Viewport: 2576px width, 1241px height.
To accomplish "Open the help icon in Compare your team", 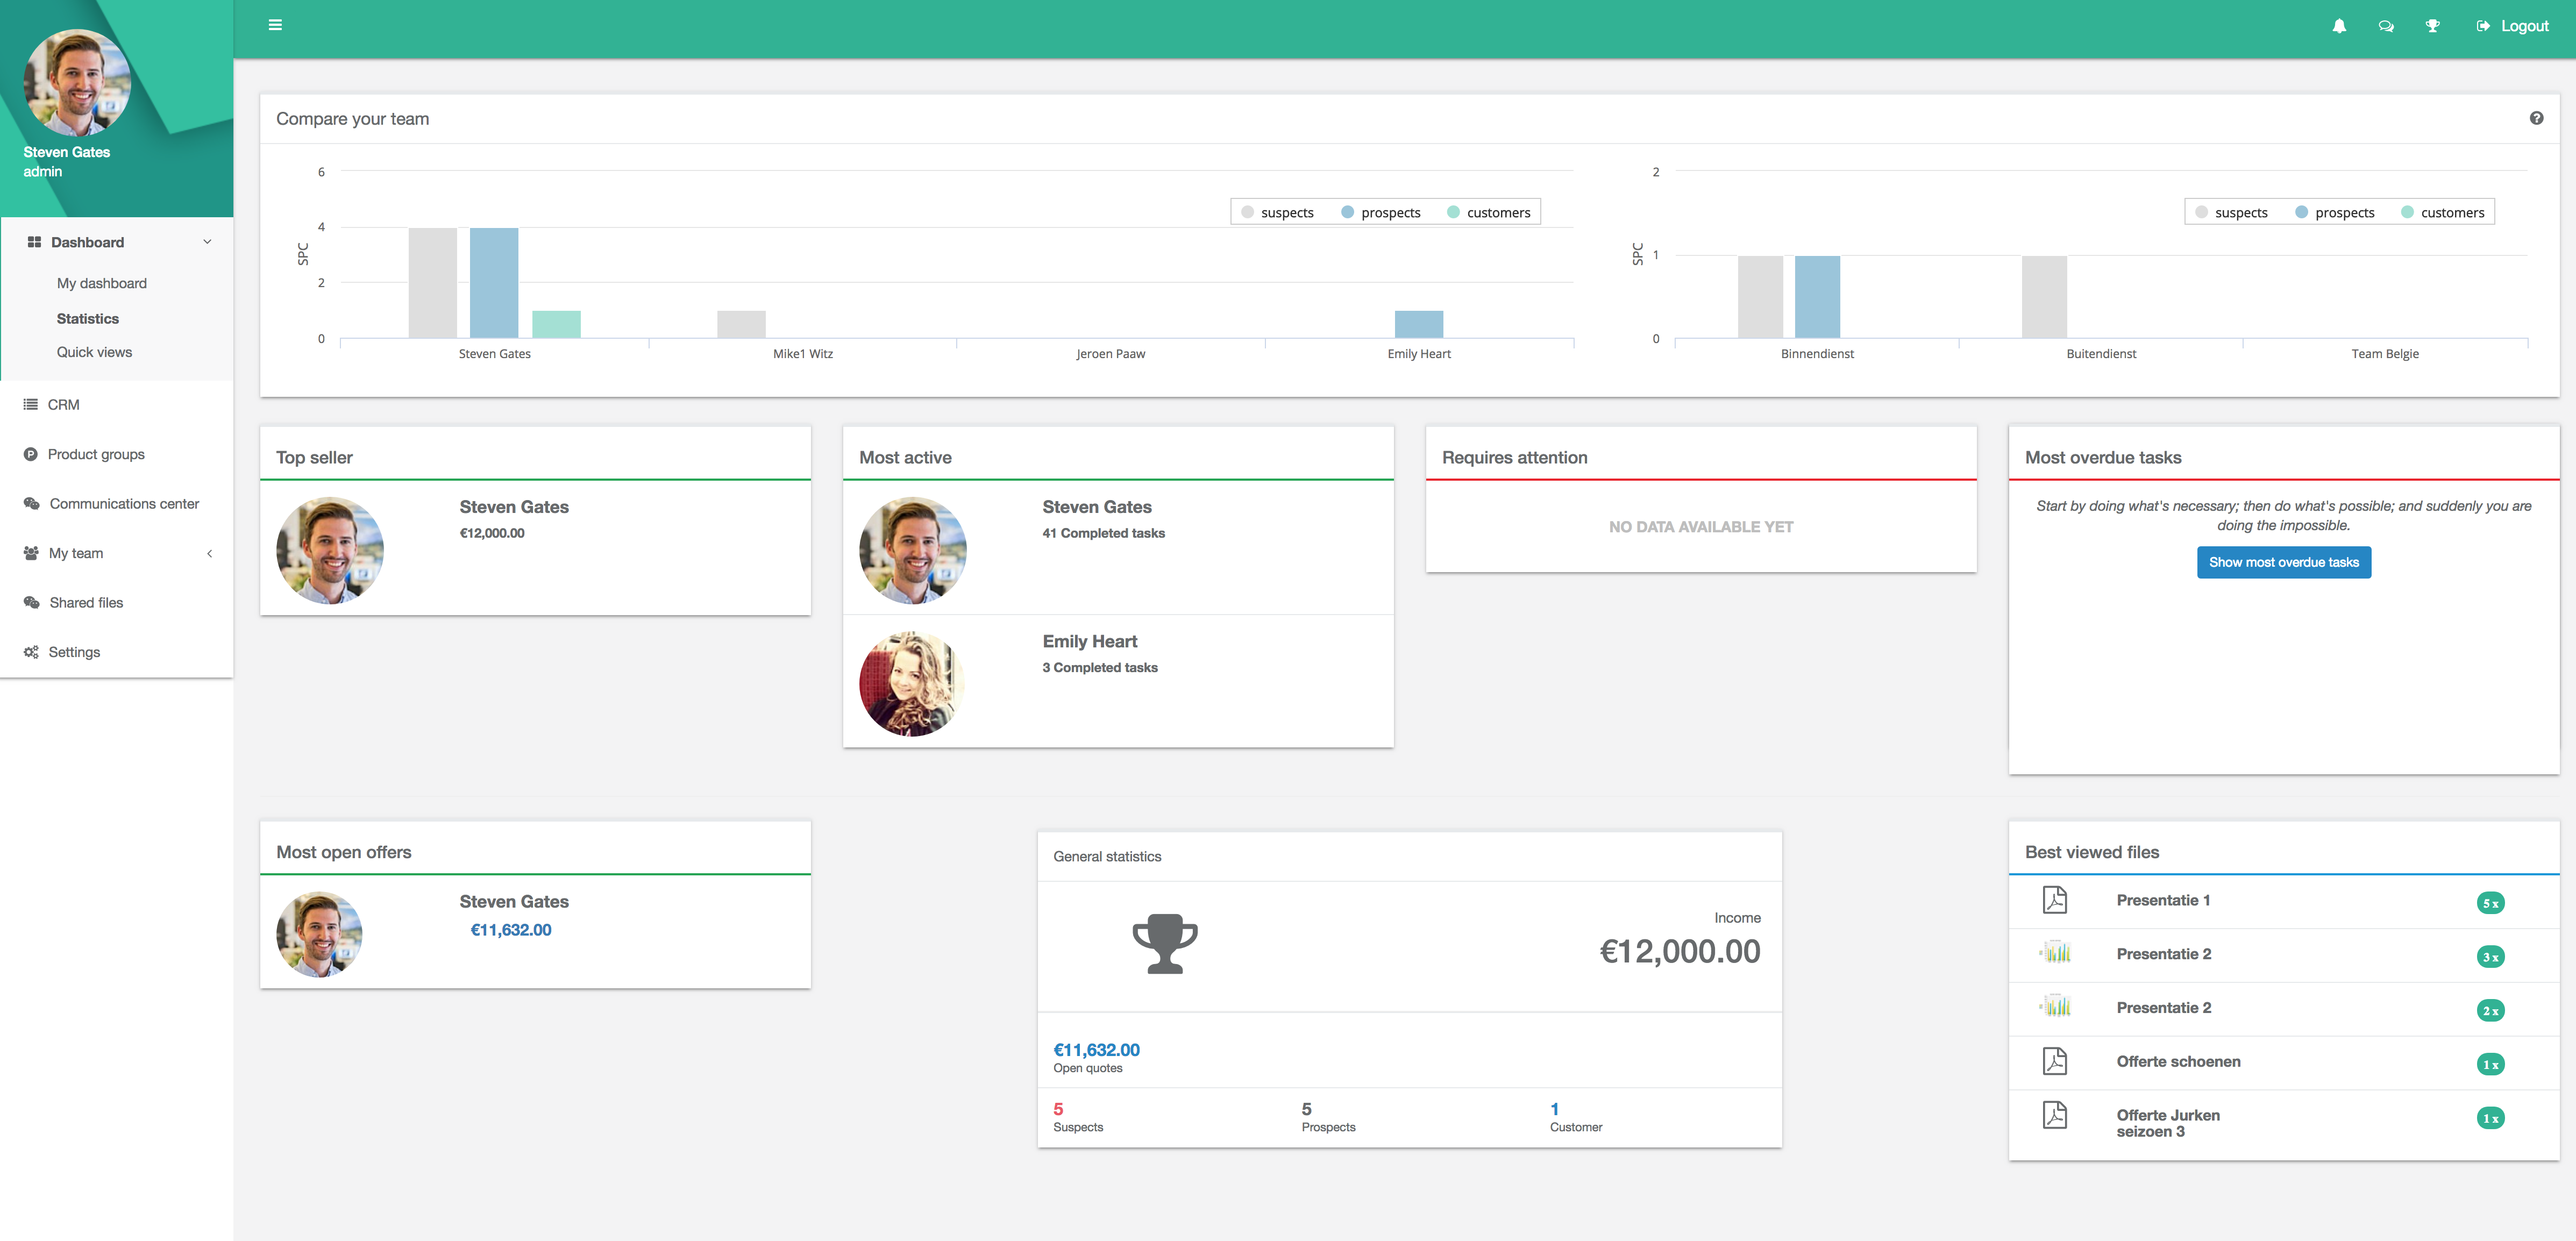I will (2536, 118).
